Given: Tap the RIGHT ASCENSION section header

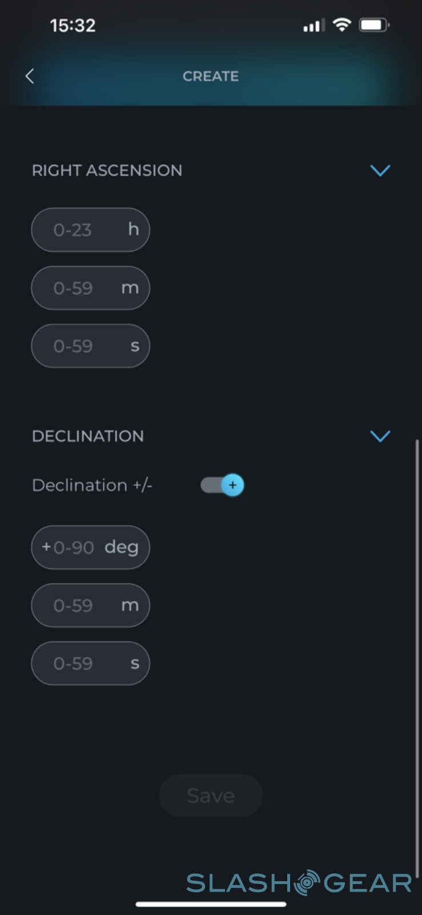Looking at the screenshot, I should click(x=107, y=170).
